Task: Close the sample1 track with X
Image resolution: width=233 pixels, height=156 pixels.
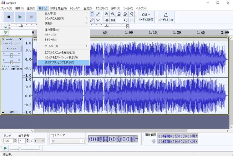Action: pos(3,39)
